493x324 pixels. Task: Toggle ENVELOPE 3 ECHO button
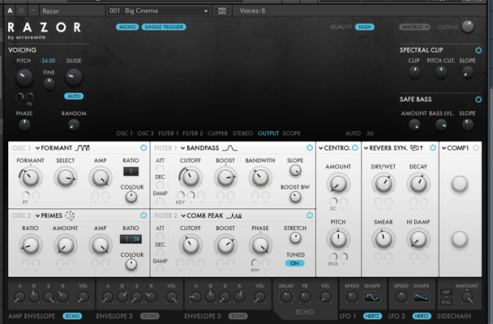tap(238, 316)
